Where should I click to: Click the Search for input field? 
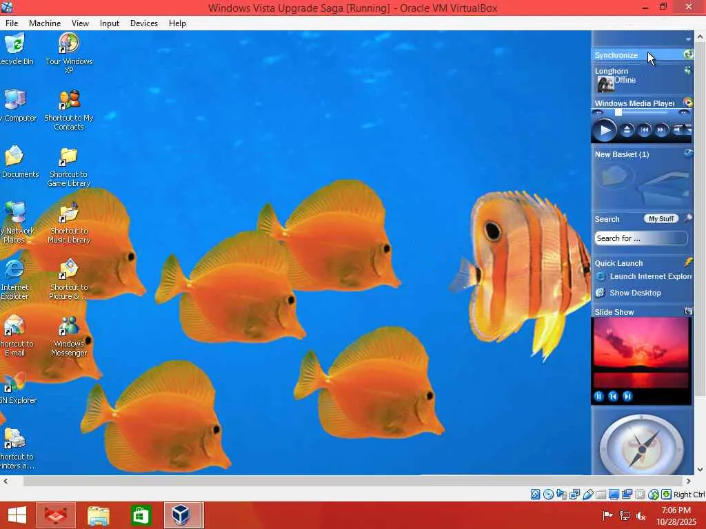tap(641, 238)
